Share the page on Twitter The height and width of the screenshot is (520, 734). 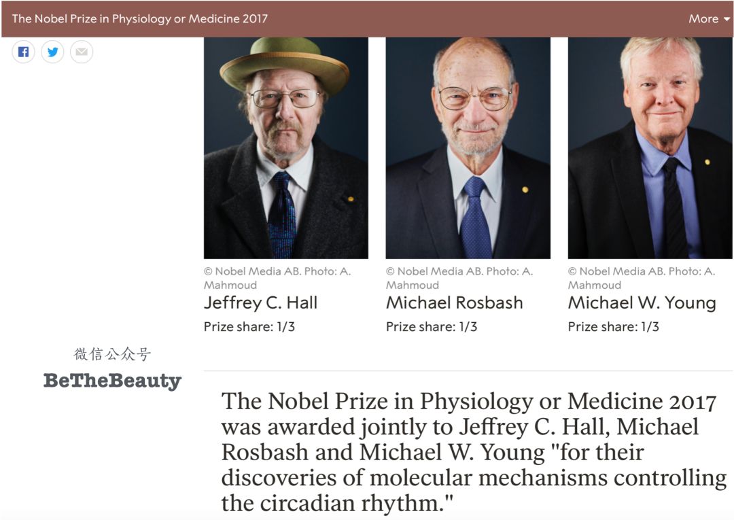(x=52, y=52)
